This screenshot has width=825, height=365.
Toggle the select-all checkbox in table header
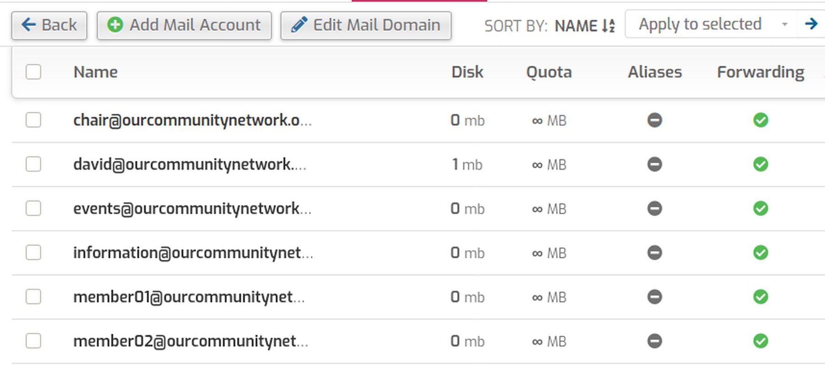[x=33, y=72]
